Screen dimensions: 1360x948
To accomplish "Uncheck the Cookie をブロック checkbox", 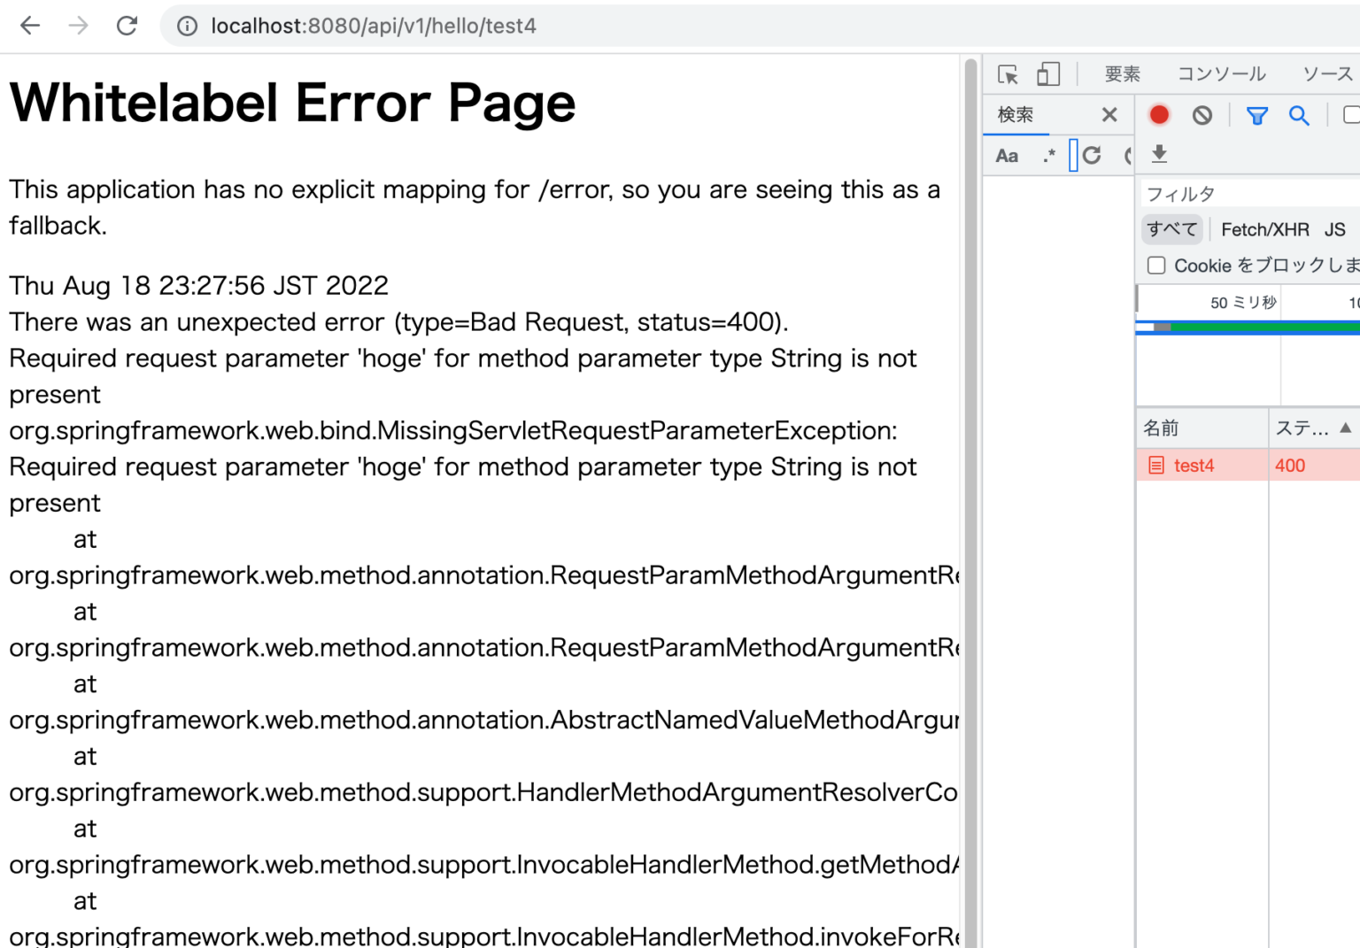I will click(x=1156, y=265).
